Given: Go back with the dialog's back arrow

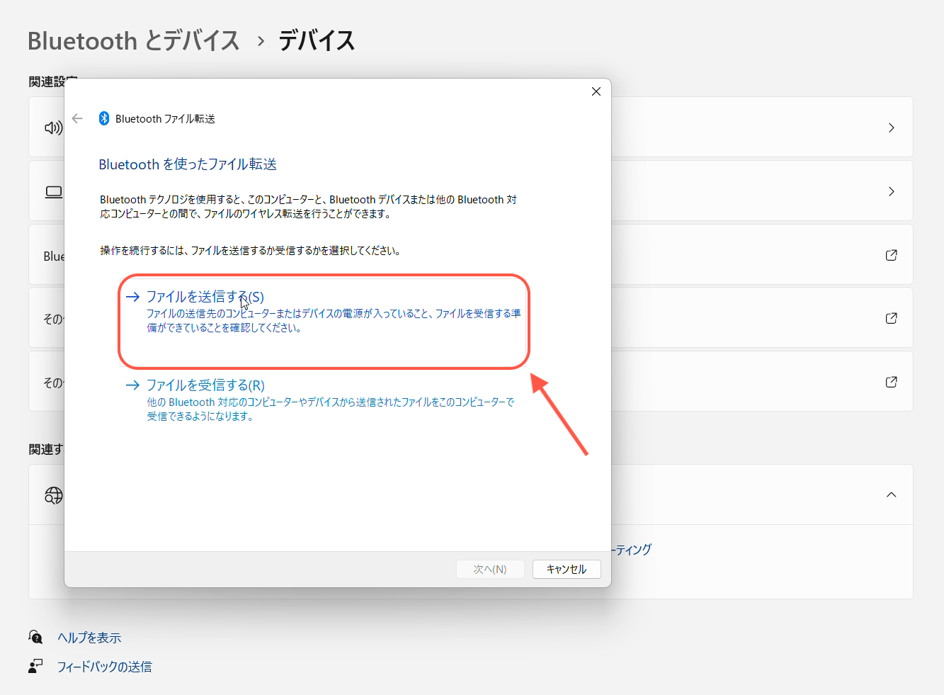Looking at the screenshot, I should 78,118.
